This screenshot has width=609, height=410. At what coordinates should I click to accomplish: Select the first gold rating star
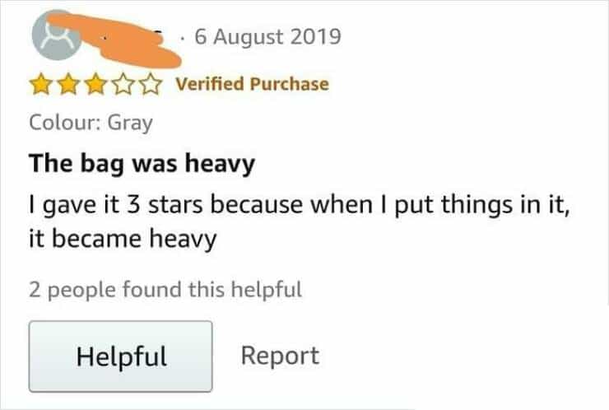click(x=41, y=85)
